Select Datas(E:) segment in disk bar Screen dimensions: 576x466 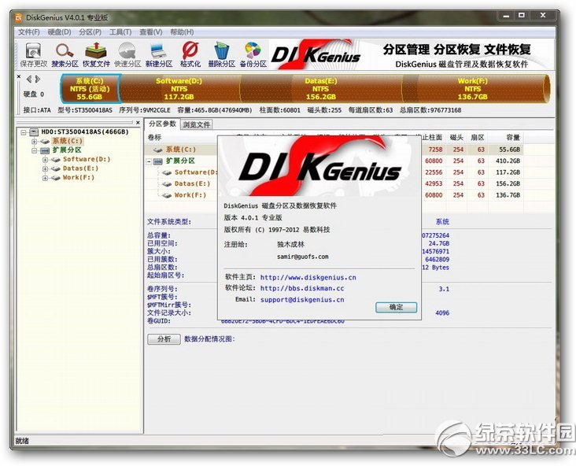[x=321, y=89]
